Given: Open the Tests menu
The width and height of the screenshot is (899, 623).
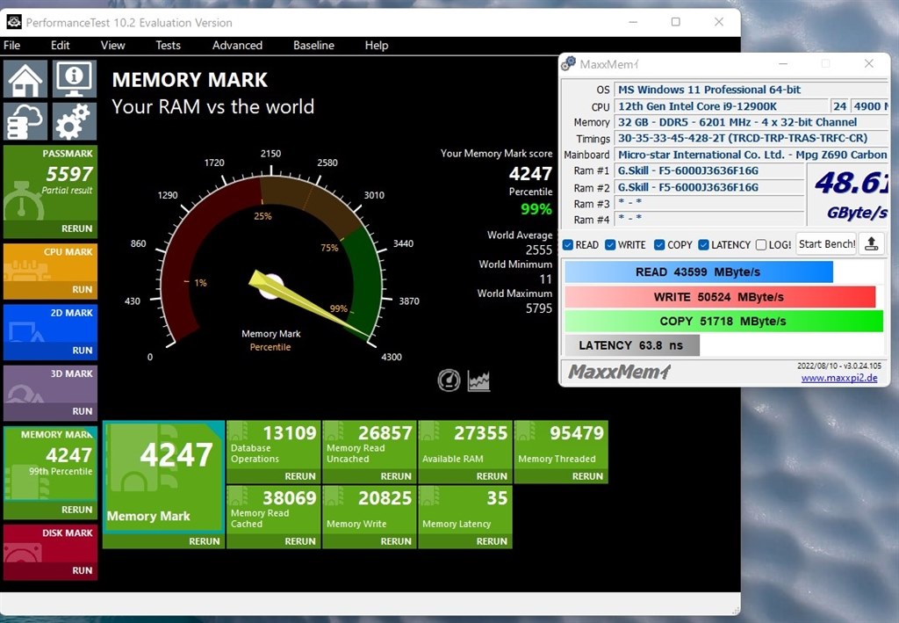Looking at the screenshot, I should [168, 45].
